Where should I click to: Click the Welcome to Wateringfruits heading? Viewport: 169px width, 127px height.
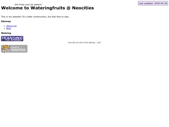tap(48, 8)
